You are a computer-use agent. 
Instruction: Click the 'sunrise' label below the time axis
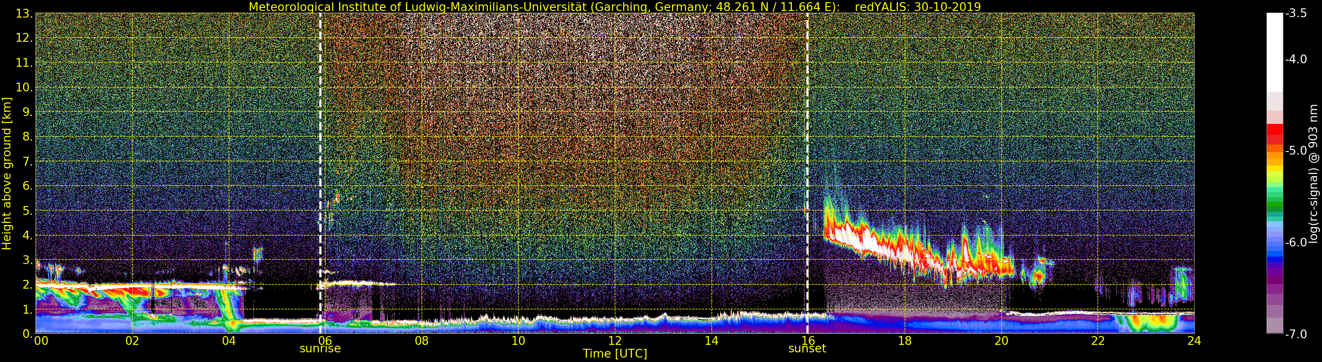(320, 348)
